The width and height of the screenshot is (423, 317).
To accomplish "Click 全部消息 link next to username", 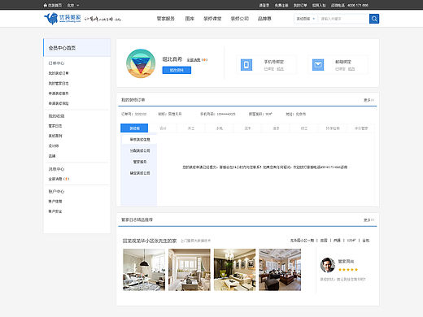I will [x=197, y=60].
